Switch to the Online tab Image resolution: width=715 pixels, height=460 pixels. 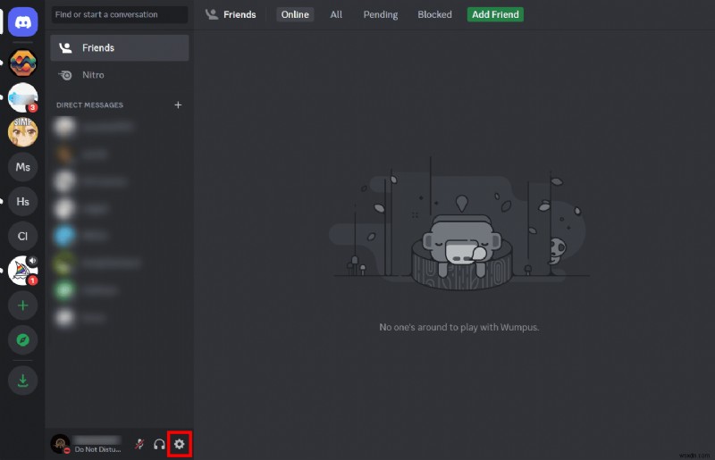pos(295,14)
